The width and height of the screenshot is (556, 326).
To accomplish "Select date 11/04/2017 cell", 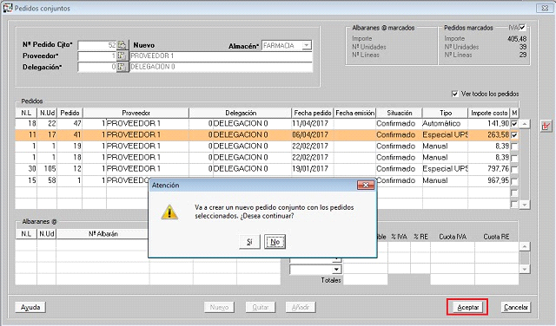I will 313,123.
